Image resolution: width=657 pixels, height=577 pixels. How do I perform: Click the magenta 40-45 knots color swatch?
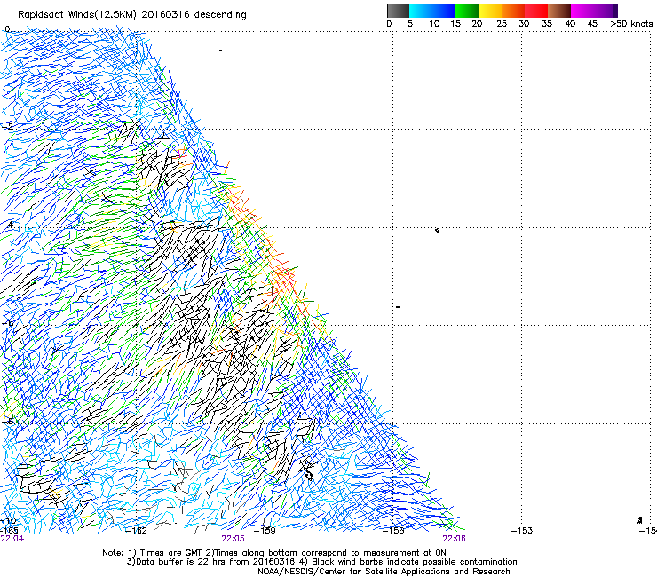click(x=582, y=11)
